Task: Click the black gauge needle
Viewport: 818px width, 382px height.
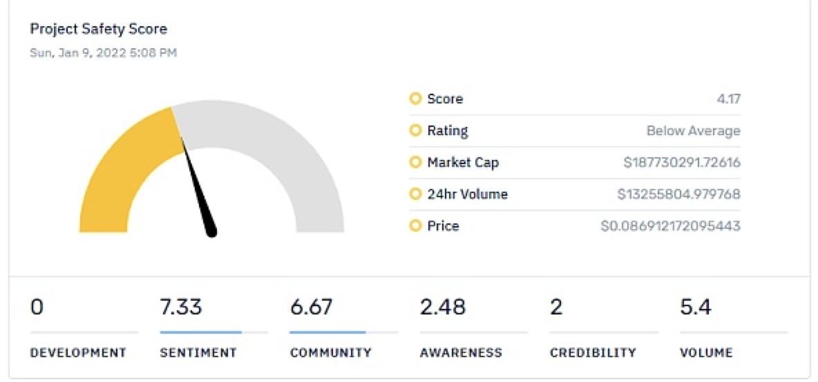Action: click(198, 188)
